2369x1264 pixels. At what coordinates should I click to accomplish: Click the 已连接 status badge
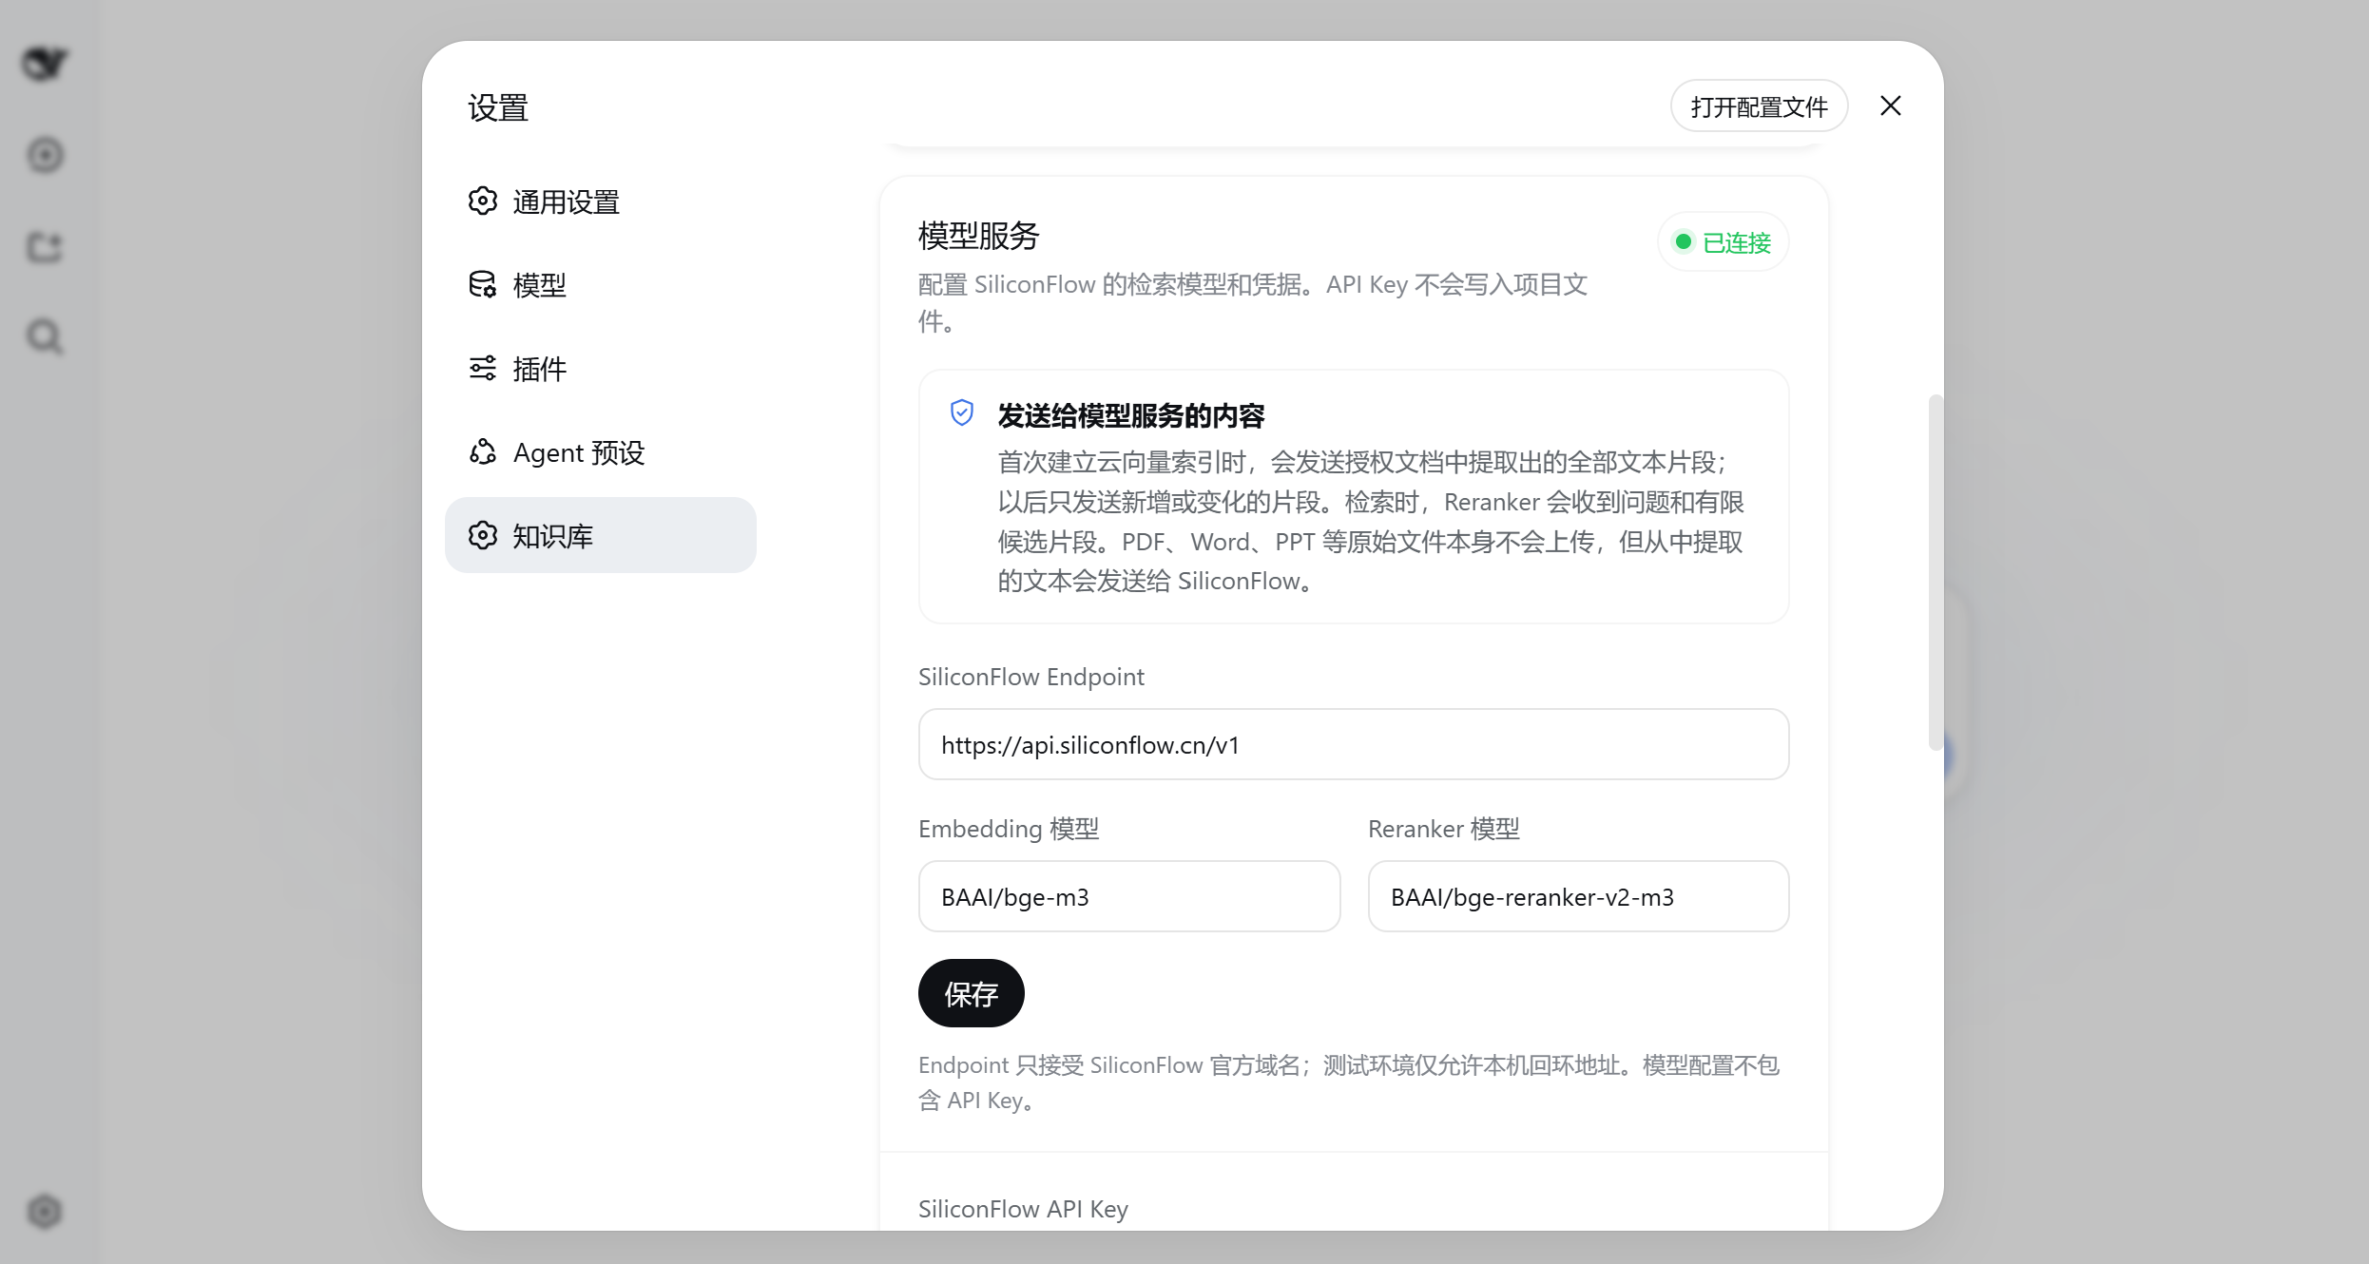(x=1724, y=242)
